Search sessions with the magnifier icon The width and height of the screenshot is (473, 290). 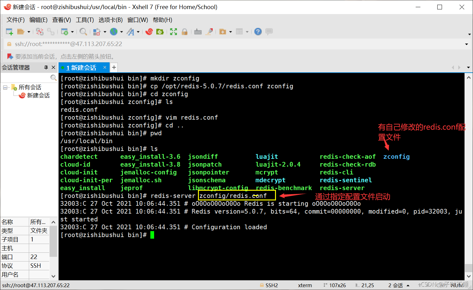click(x=54, y=77)
